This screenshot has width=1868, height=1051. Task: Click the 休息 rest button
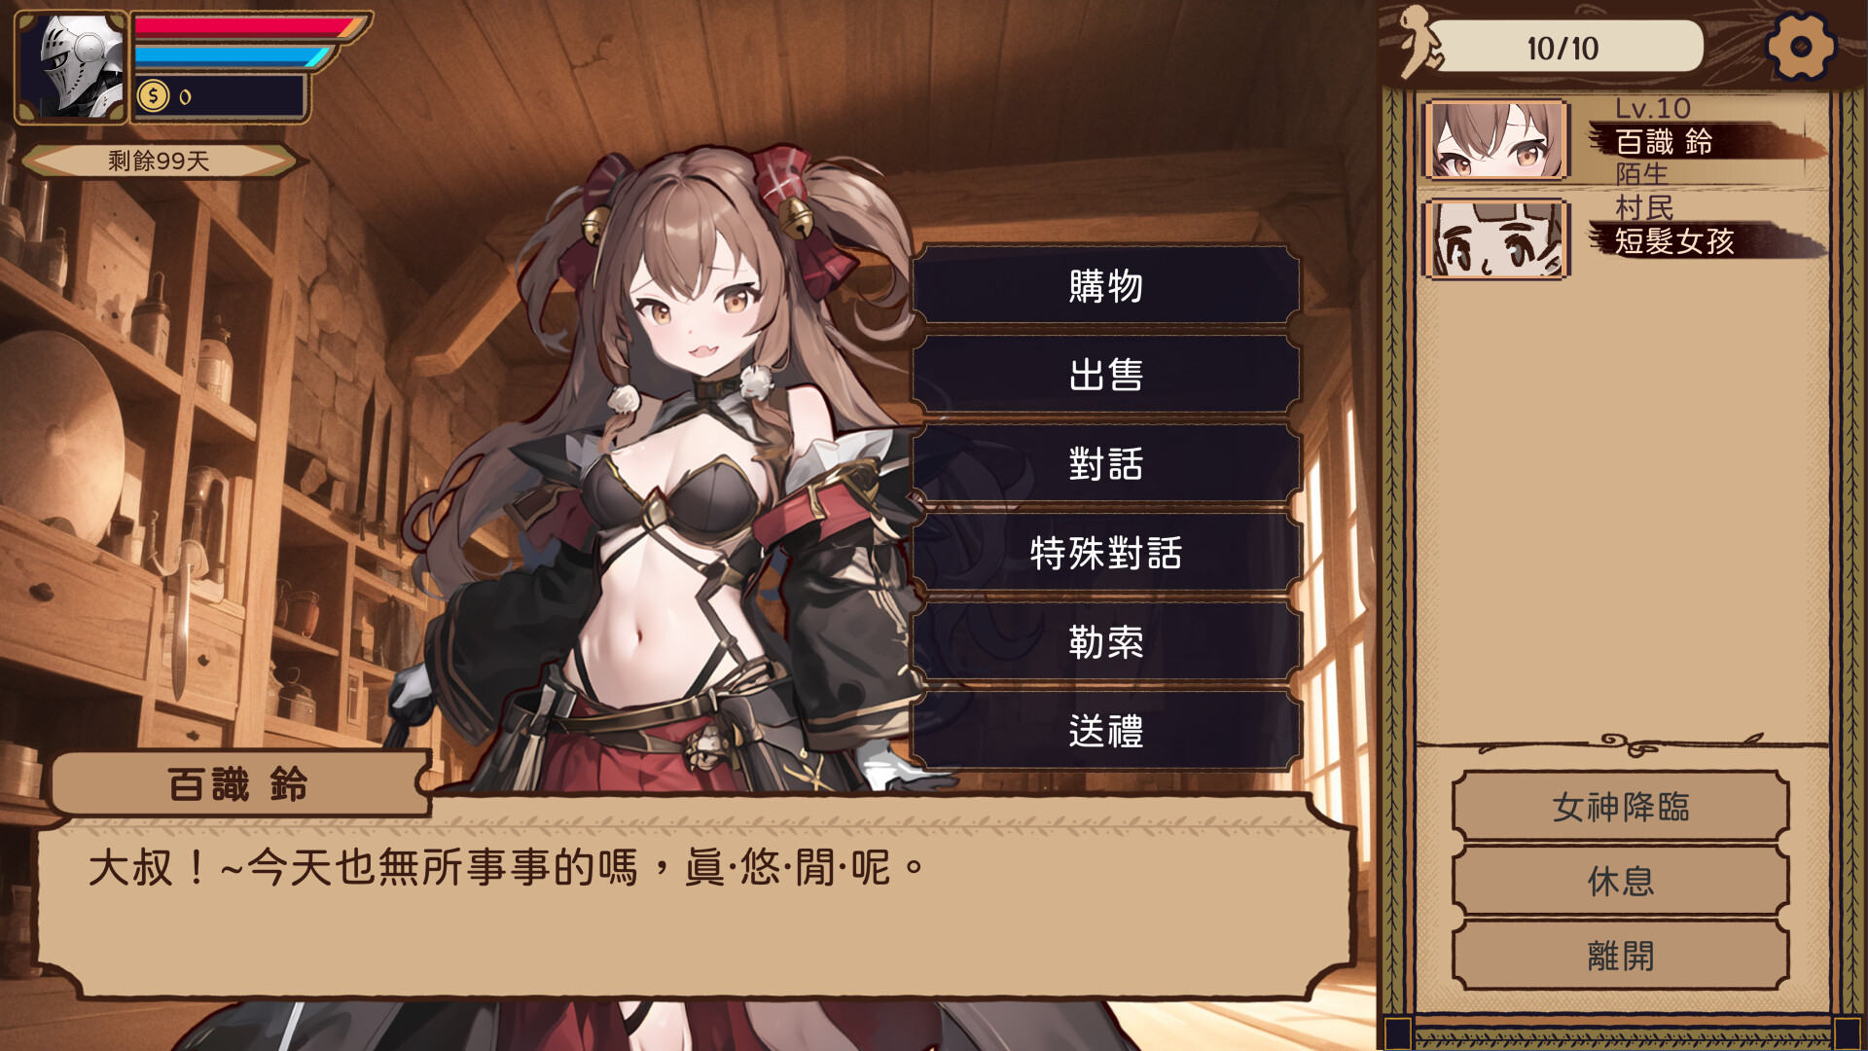point(1621,881)
